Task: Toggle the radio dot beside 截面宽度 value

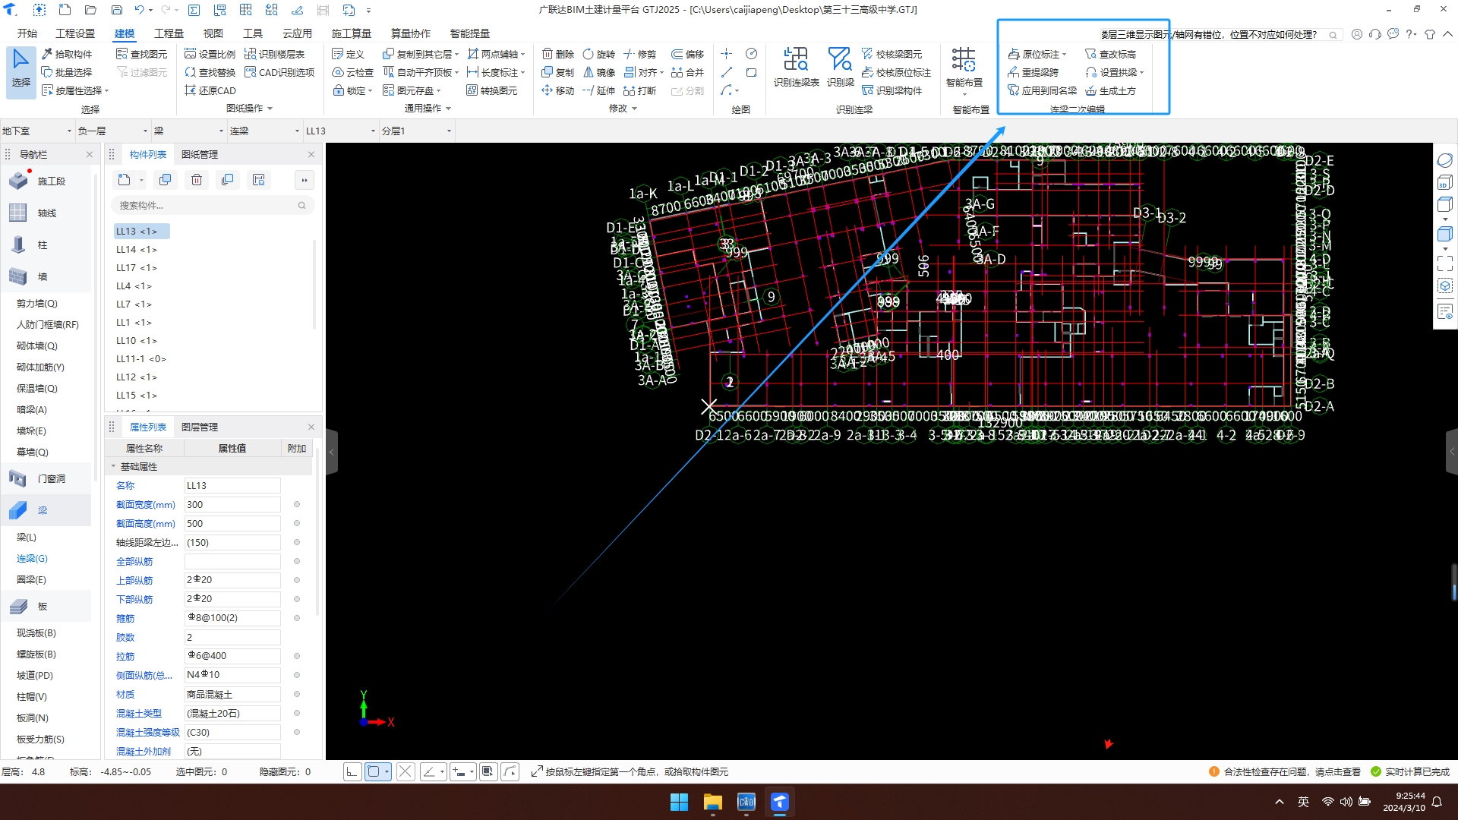Action: (297, 504)
